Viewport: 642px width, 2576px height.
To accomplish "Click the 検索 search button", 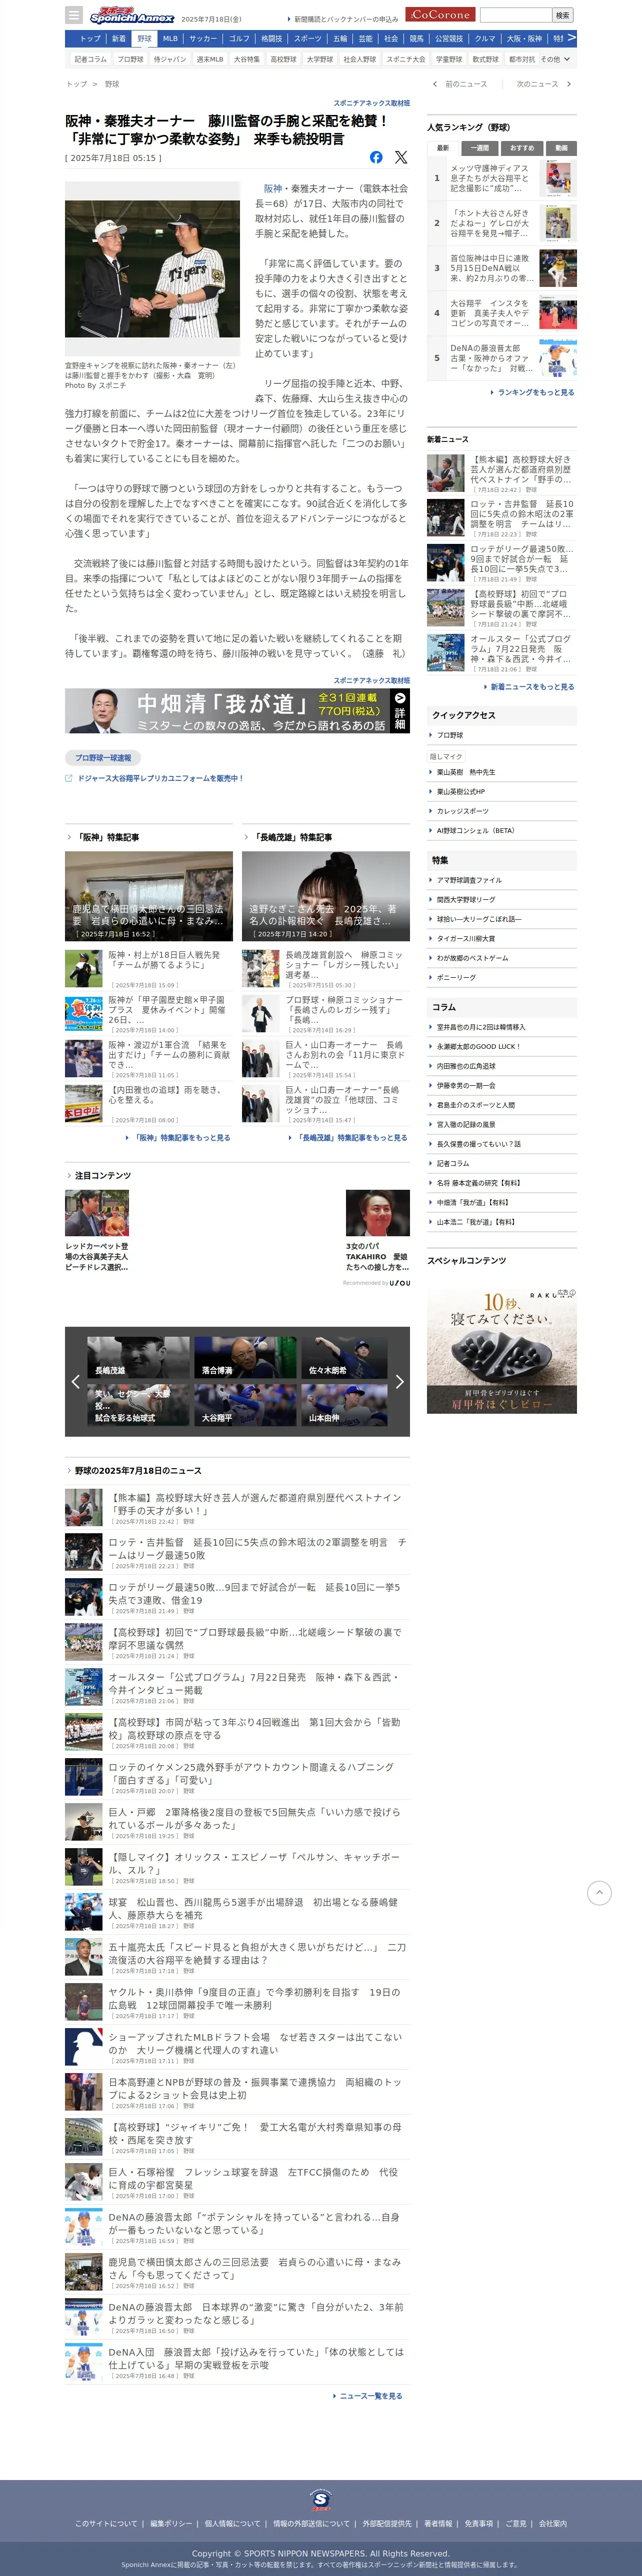I will tap(563, 15).
